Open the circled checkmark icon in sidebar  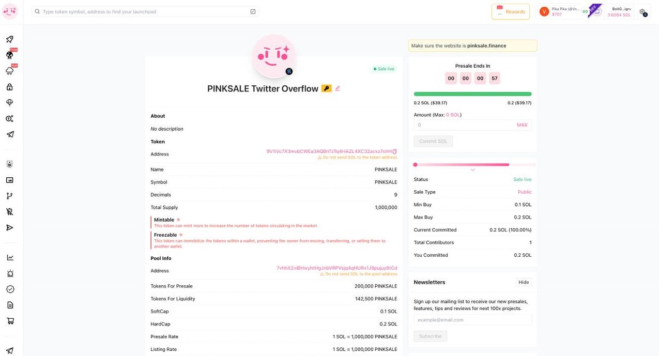pos(10,289)
